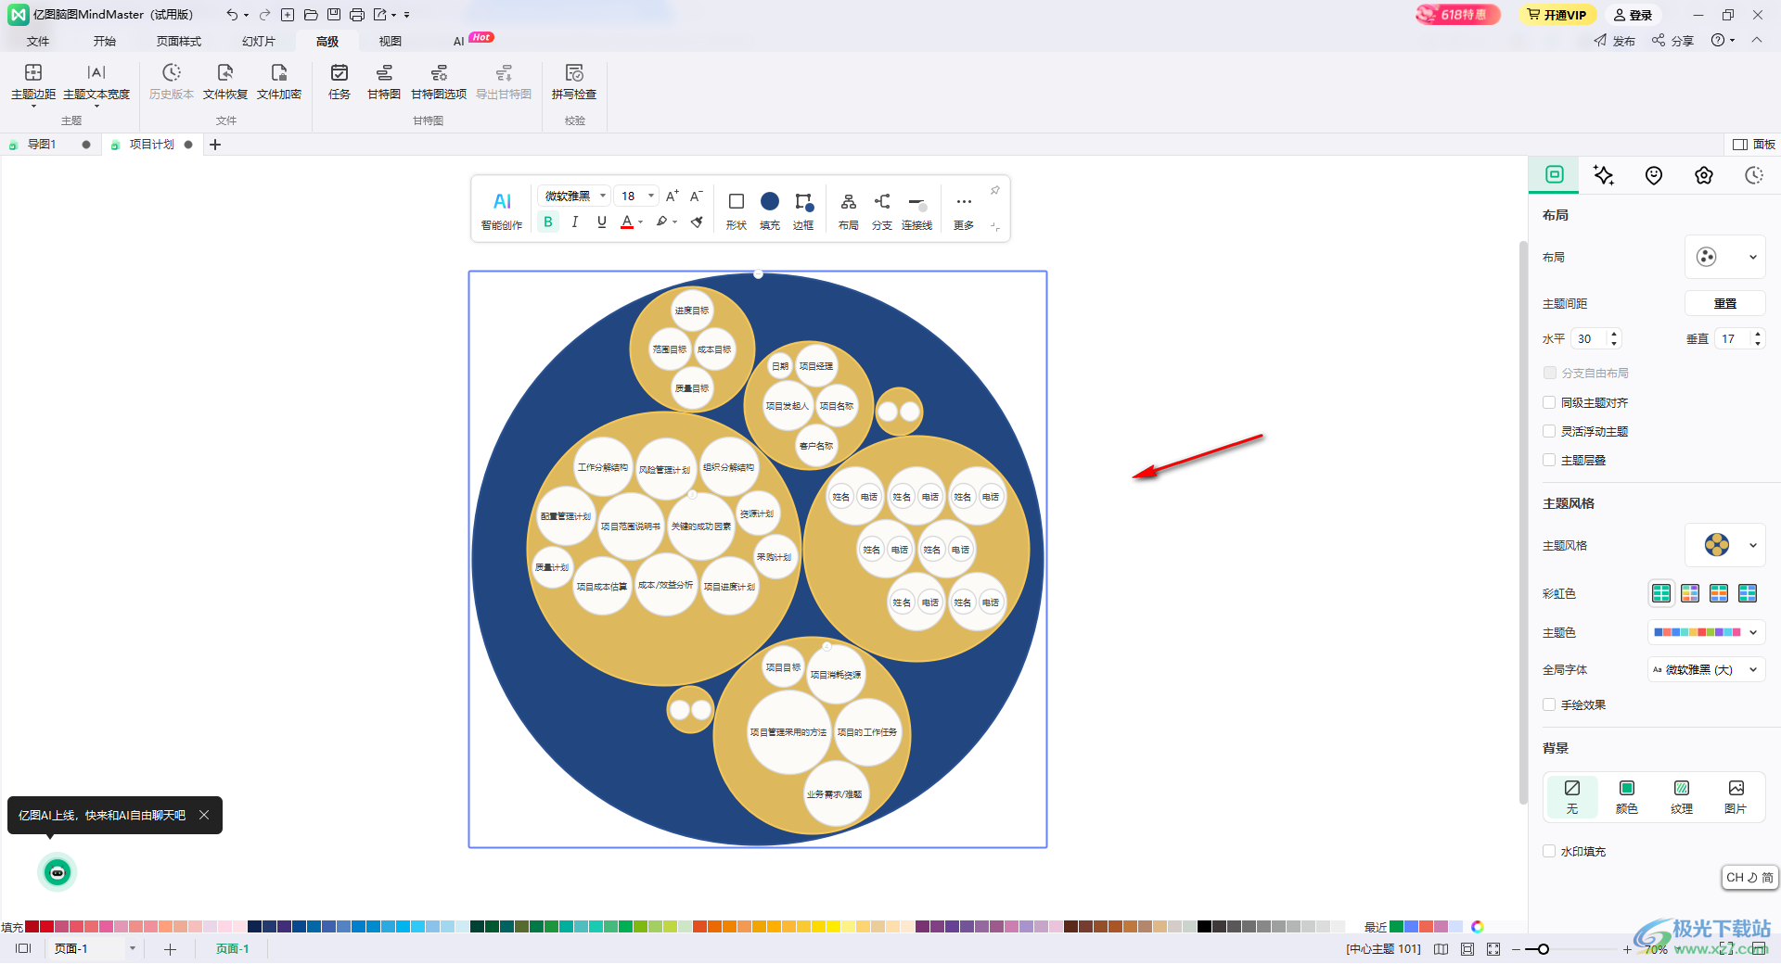Click the spell check (拼写检查) icon
Image resolution: width=1781 pixels, height=964 pixels.
(573, 82)
